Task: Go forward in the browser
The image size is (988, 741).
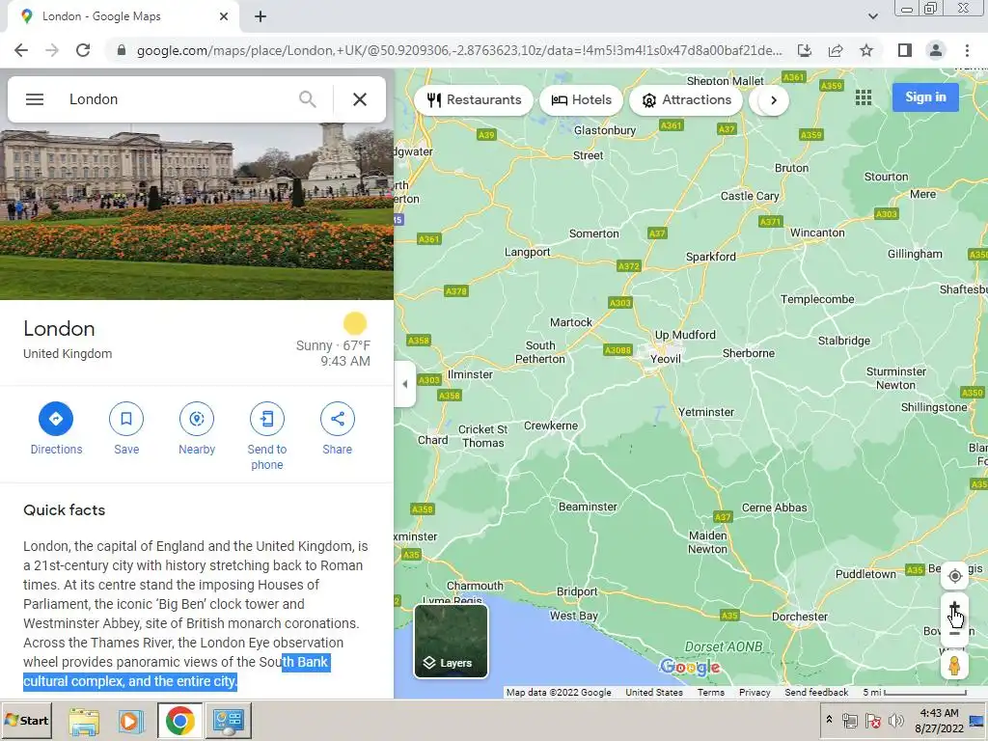Action: tap(52, 50)
